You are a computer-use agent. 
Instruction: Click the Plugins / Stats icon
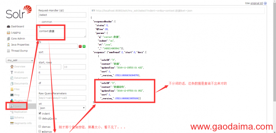click(x=12, y=101)
